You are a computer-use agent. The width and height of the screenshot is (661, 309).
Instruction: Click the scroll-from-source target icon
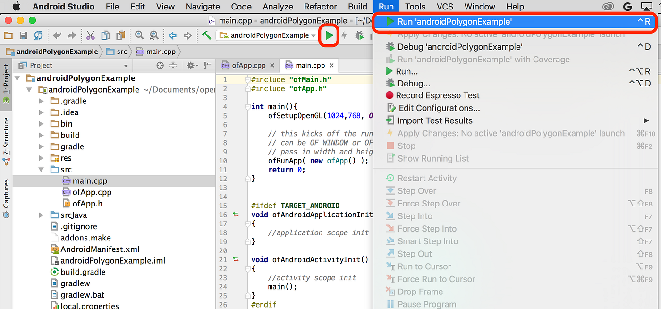161,66
